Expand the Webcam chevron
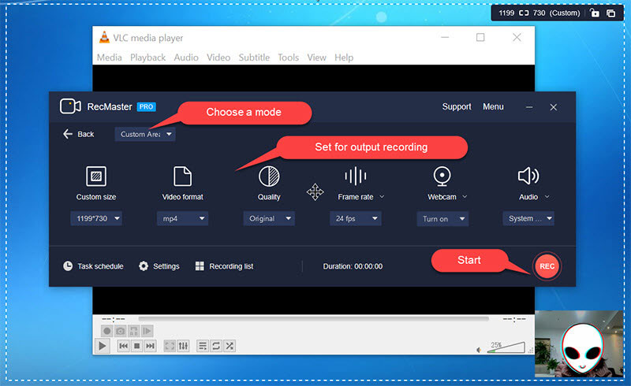The width and height of the screenshot is (631, 386). coord(465,197)
